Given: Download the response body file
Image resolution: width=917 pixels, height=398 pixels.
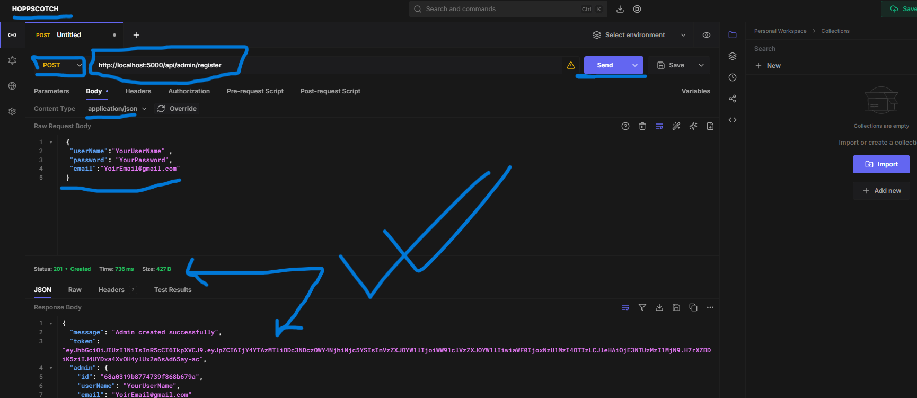Looking at the screenshot, I should click(x=659, y=307).
